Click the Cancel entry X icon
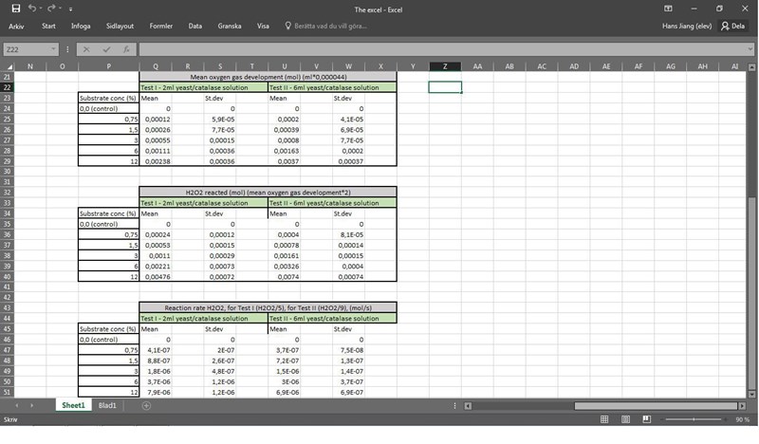 [x=86, y=49]
